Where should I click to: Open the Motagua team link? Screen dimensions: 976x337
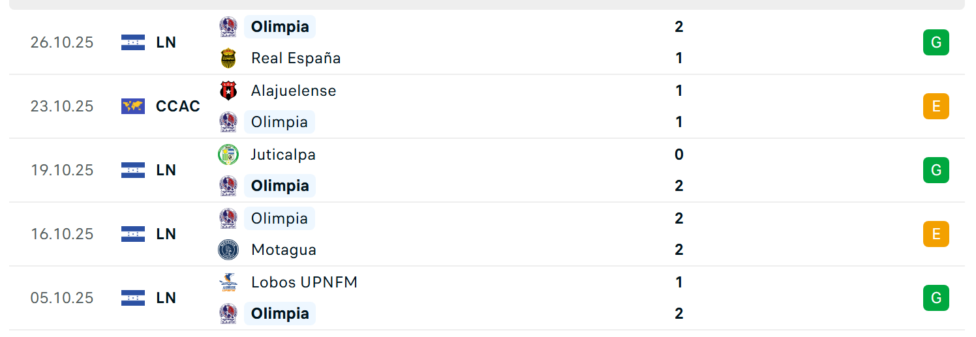point(284,250)
